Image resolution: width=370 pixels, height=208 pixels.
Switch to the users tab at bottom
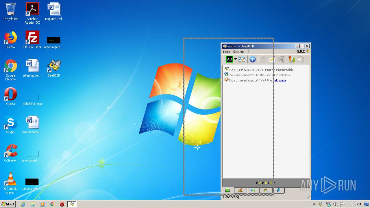click(240, 190)
